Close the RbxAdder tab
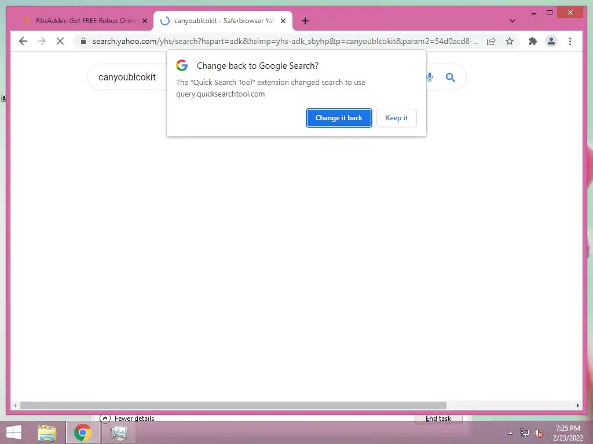593x444 pixels. click(x=144, y=21)
